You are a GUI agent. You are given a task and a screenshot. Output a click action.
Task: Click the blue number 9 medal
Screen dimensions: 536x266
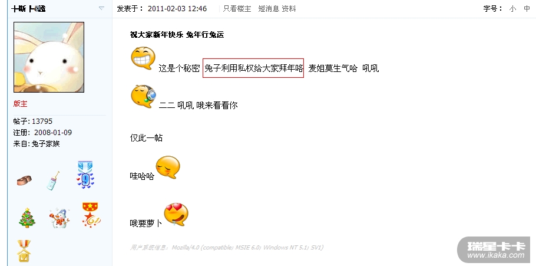point(85,175)
